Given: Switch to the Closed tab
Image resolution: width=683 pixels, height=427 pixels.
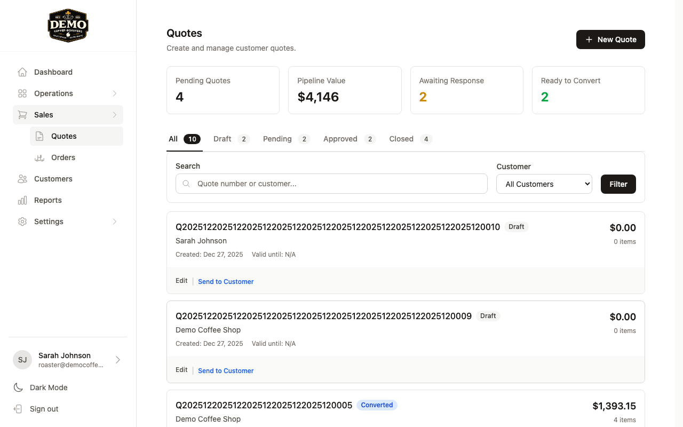Looking at the screenshot, I should click(401, 139).
